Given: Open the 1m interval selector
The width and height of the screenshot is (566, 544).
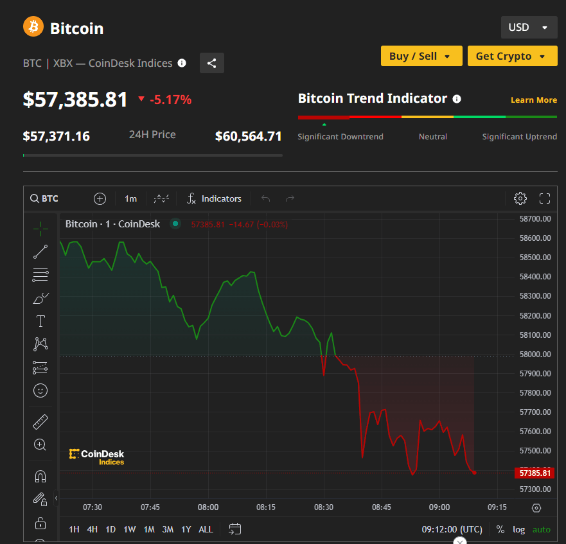Looking at the screenshot, I should click(x=130, y=199).
